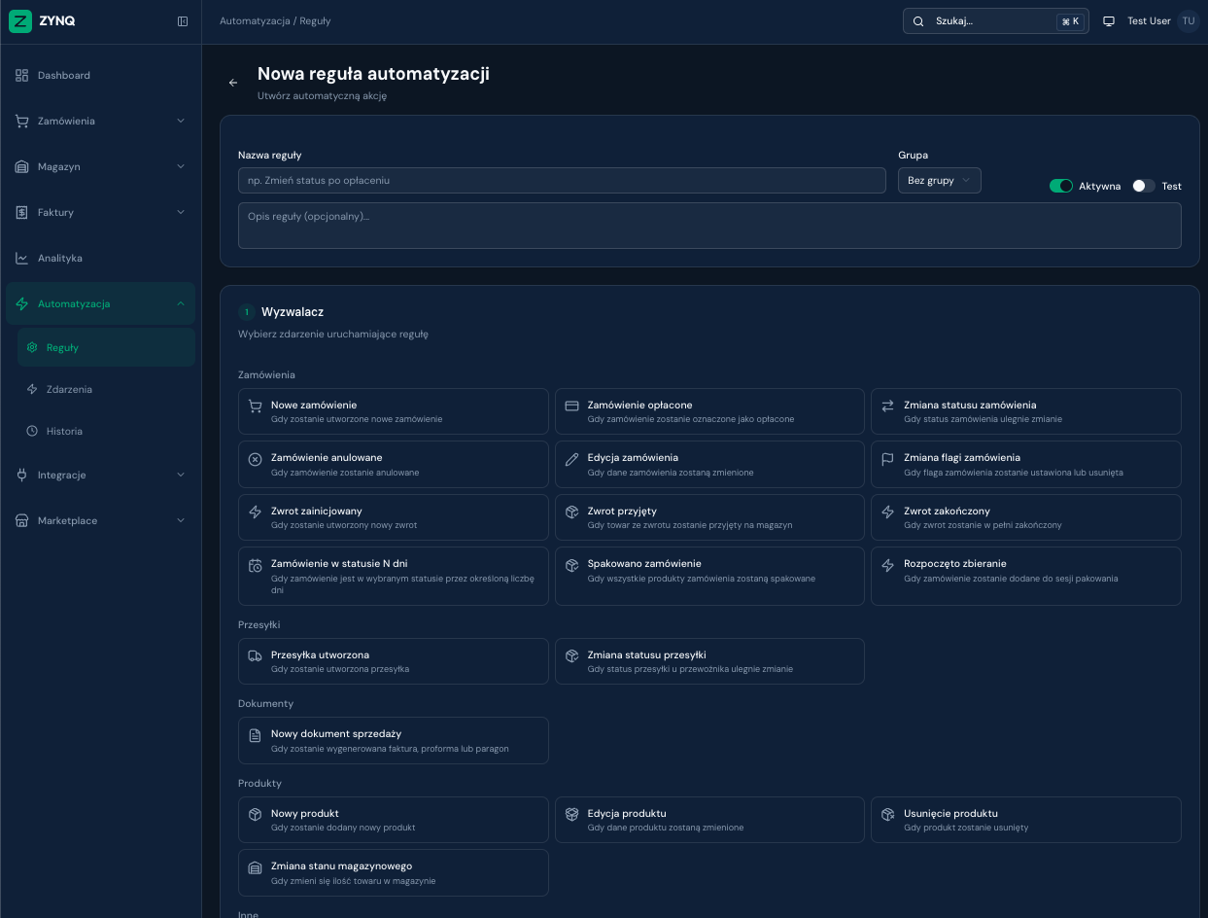Image resolution: width=1208 pixels, height=918 pixels.
Task: Focus the Szukaj search field
Action: click(996, 21)
